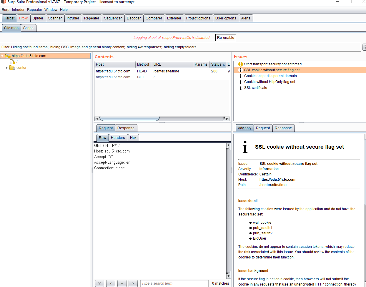The width and height of the screenshot is (366, 287).
Task: Switch to the Spider tab
Action: [x=38, y=18]
